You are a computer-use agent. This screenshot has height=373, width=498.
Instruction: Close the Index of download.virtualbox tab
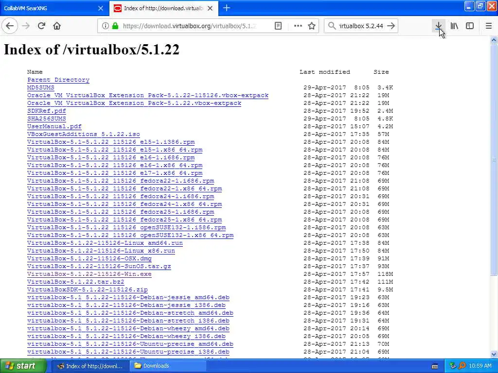210,8
